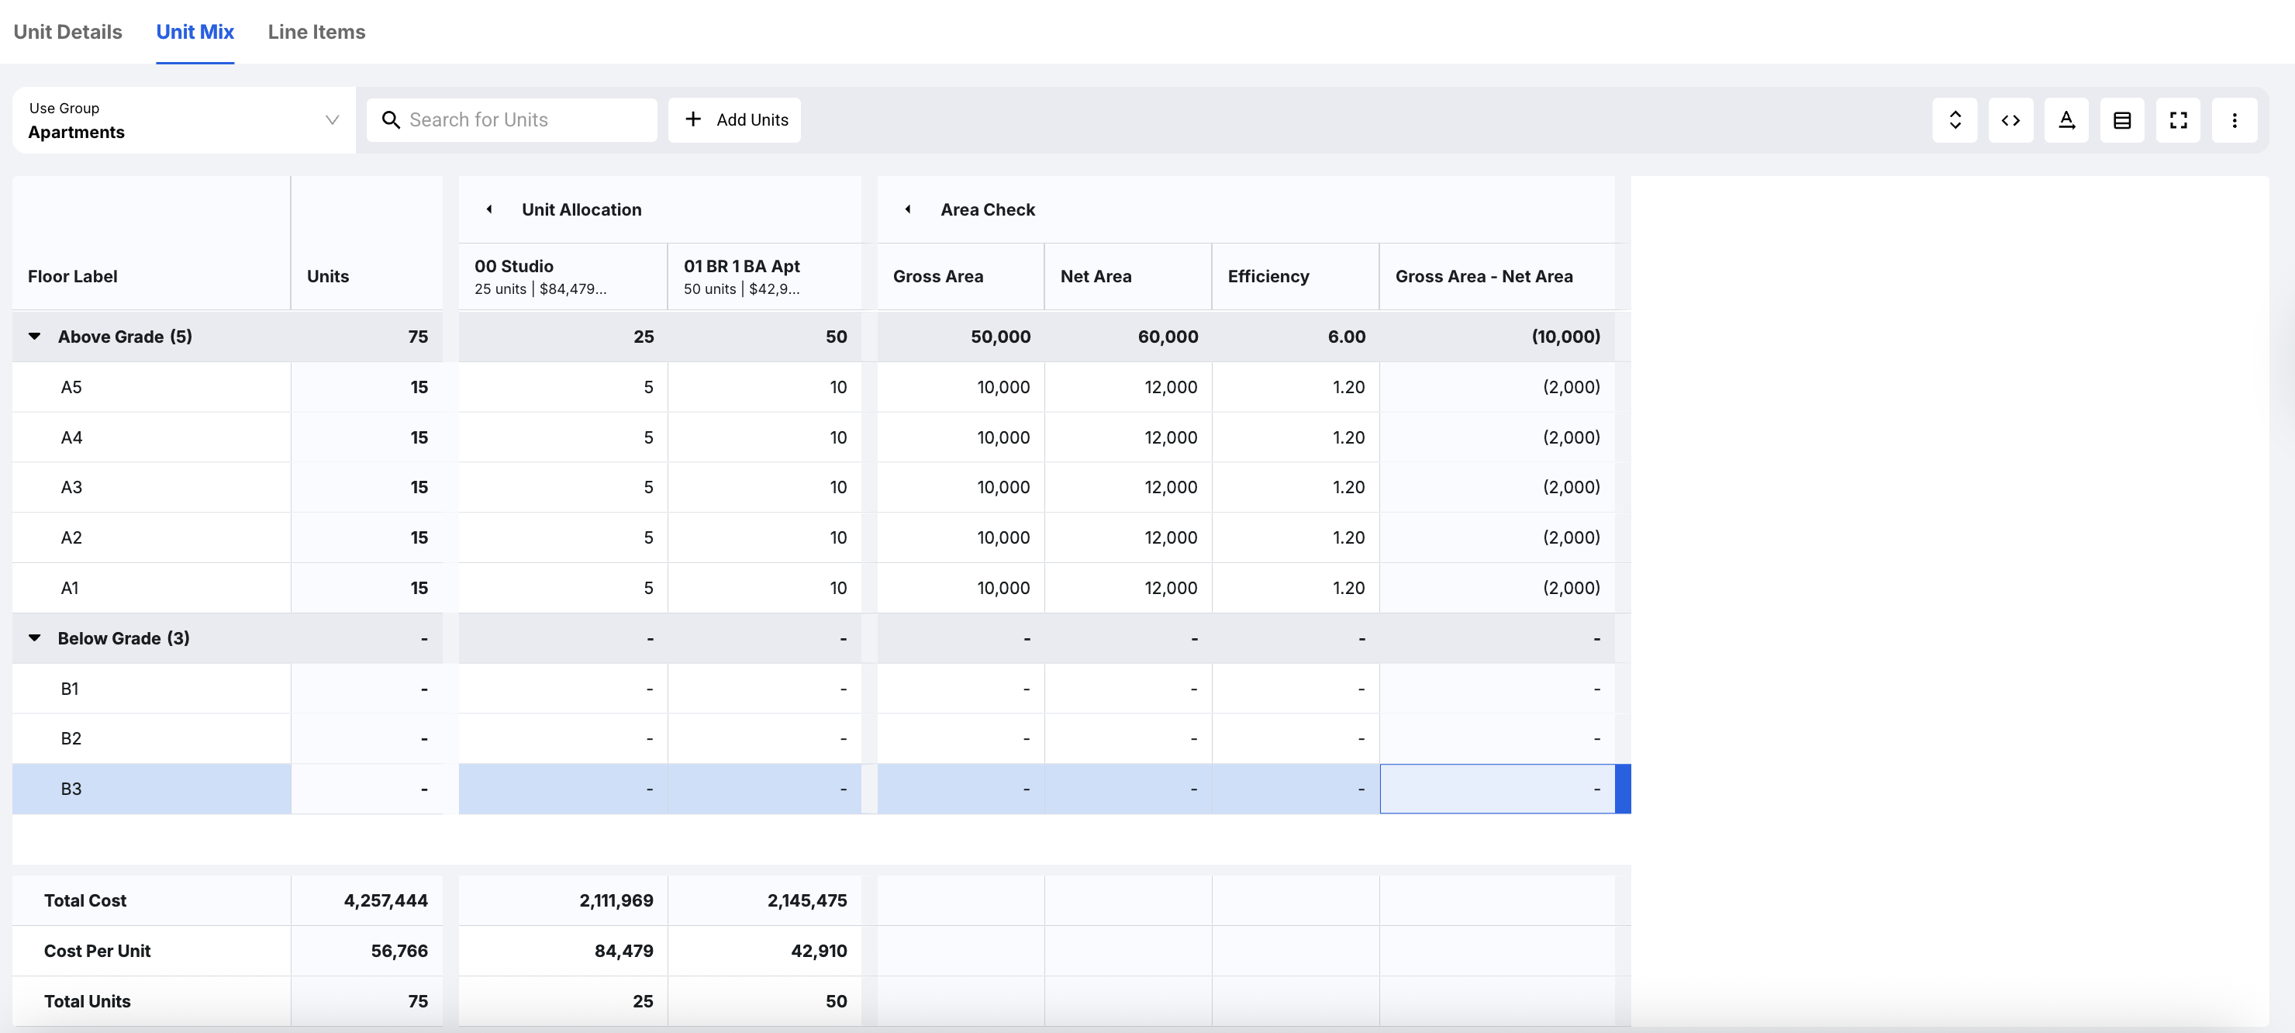Screen dimensions: 2295x1033
Task: Click the vertical expand/collapse rows icon
Action: tap(1955, 120)
